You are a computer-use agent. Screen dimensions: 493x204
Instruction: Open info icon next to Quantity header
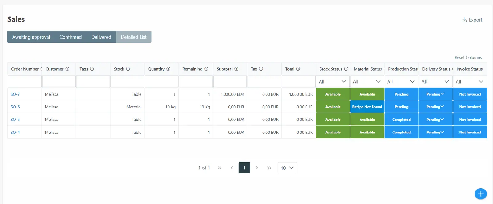point(169,69)
